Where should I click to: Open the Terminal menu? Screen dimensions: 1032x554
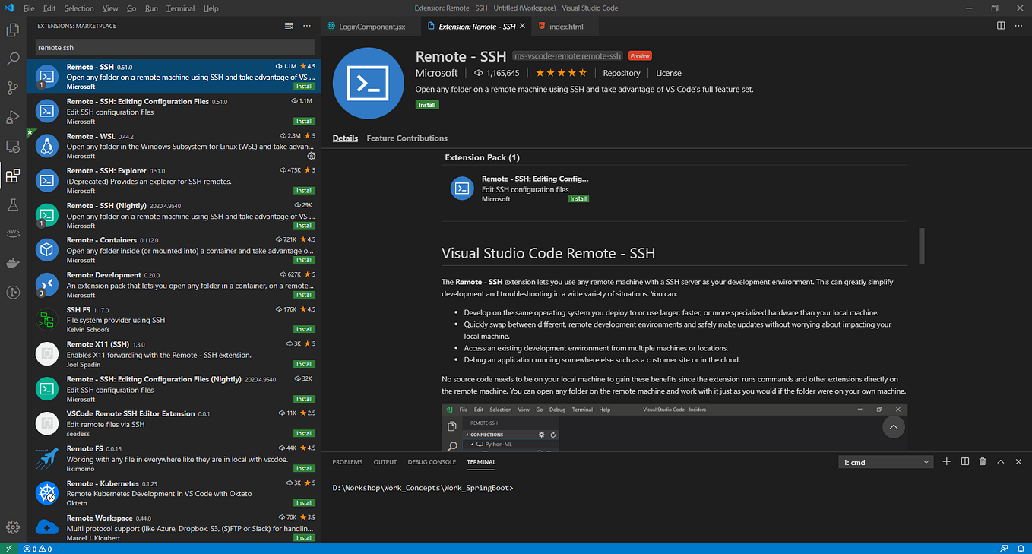click(x=180, y=8)
